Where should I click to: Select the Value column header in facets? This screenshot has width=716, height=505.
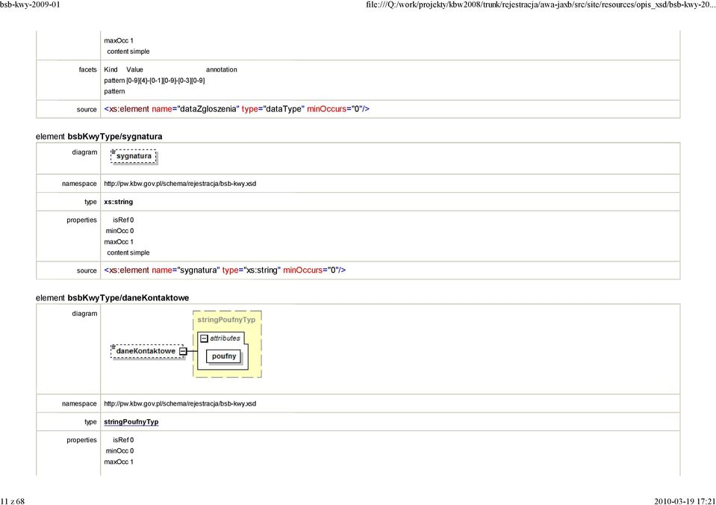tap(134, 69)
